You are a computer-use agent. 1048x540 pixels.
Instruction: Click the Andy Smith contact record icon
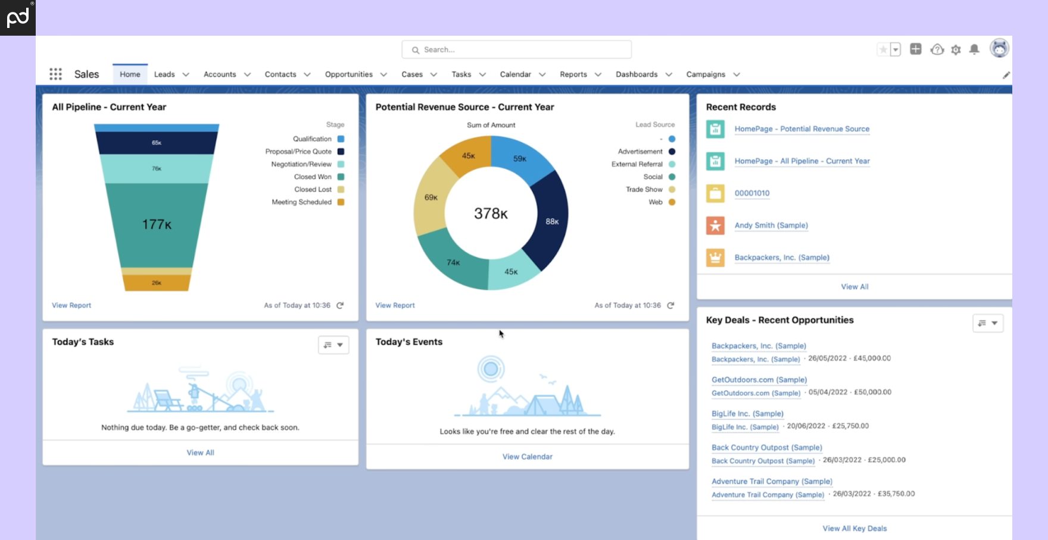click(715, 225)
